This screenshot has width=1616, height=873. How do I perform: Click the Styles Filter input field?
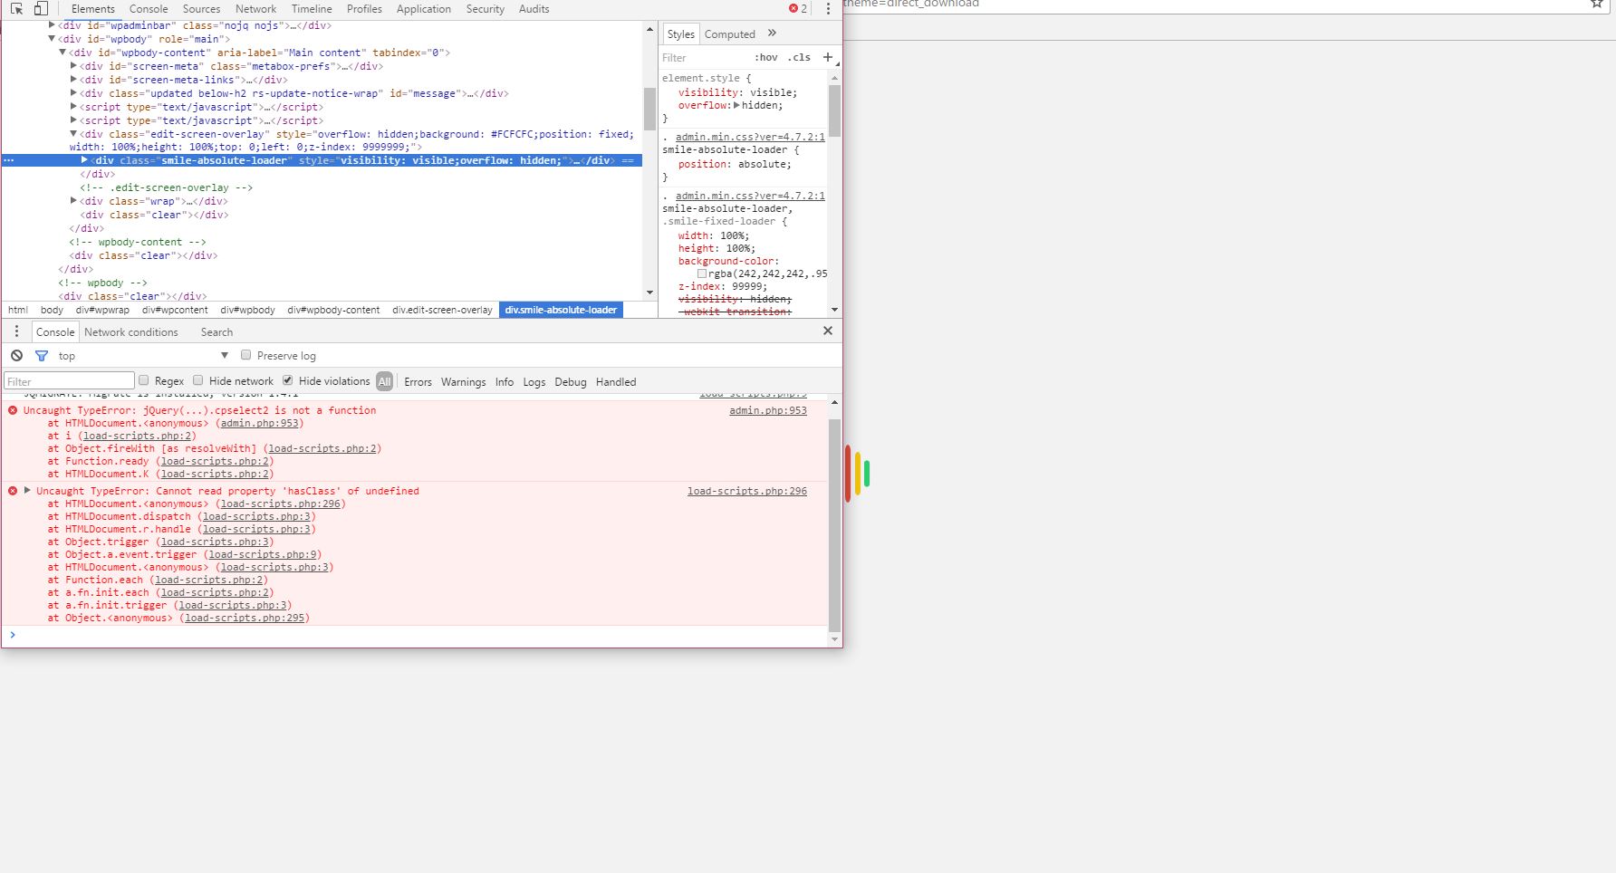704,57
